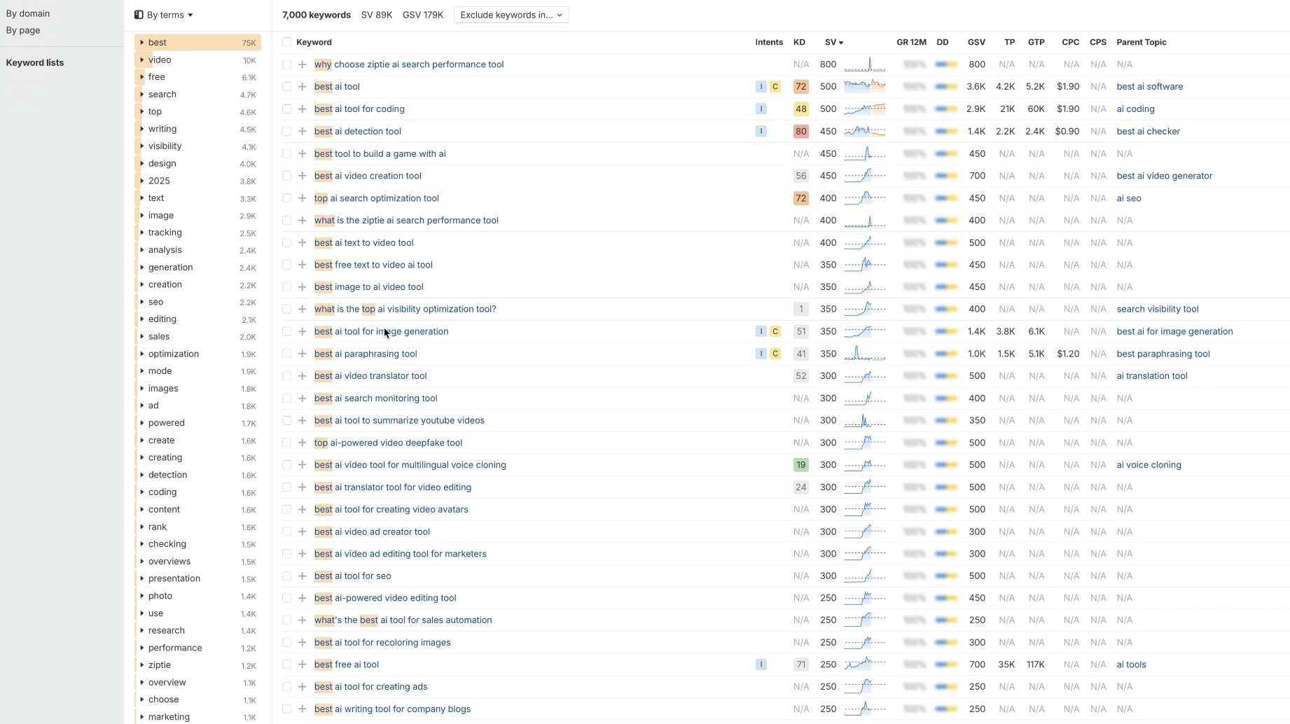Screen dimensions: 1290x724
Task: Click the plus icon next to "best ai tool"
Action: [302, 86]
